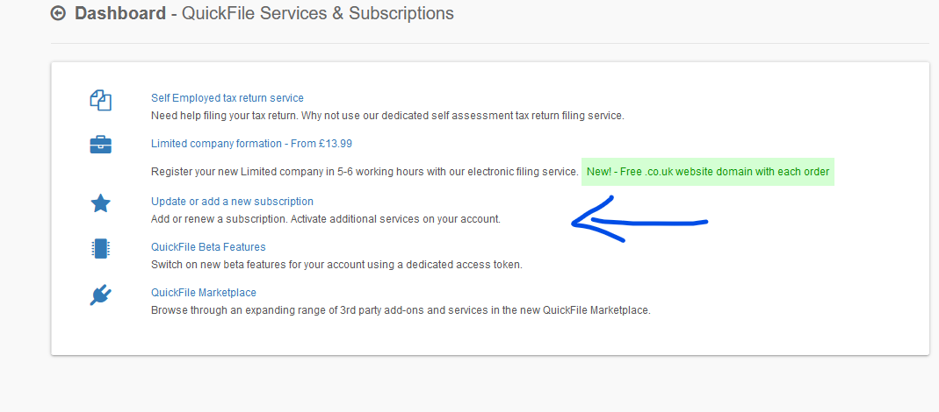Visit the QuickFile Marketplace link
The height and width of the screenshot is (412, 939).
tap(204, 293)
